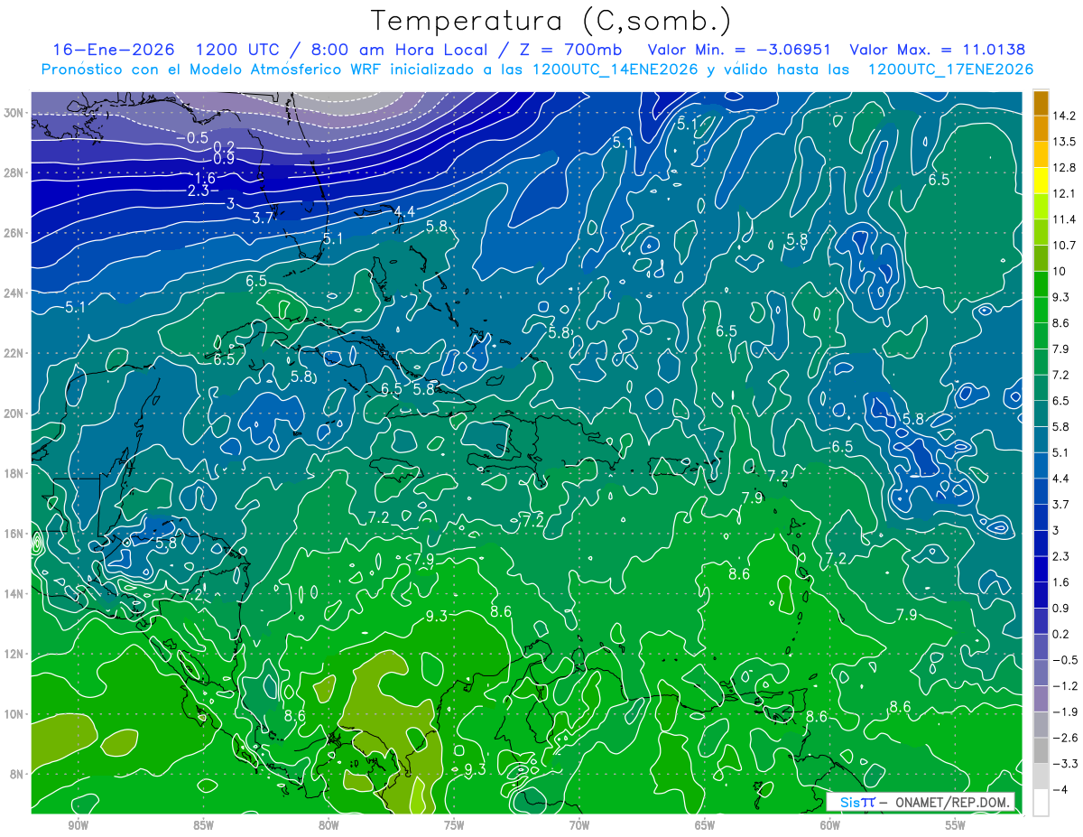Click the '3.7' contour label on the map
Image resolution: width=1083 pixels, height=837 pixels.
tap(264, 218)
